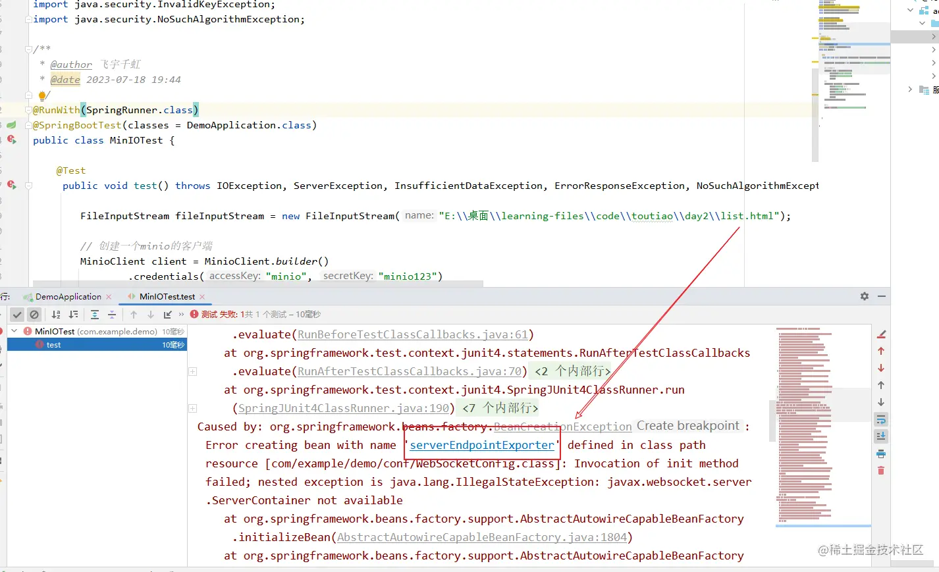
Task: Open SpringJUnit4ClassRunner.java:190 link
Action: pos(344,408)
